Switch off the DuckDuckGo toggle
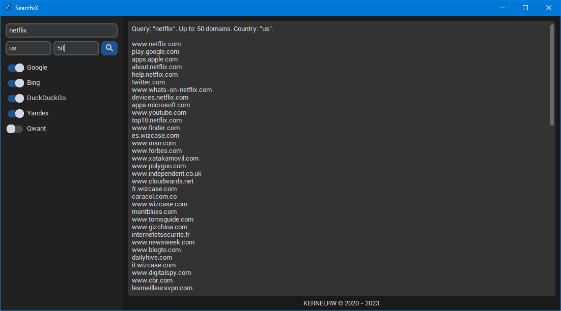The image size is (561, 311). (15, 98)
